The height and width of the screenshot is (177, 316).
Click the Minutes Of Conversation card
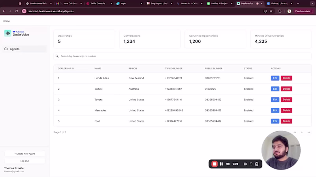(x=281, y=39)
